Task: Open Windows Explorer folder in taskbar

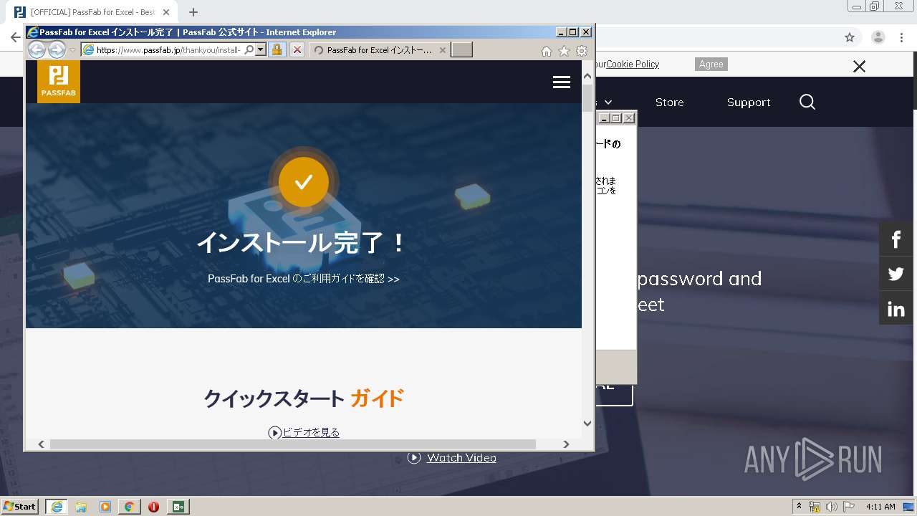Action: [81, 507]
